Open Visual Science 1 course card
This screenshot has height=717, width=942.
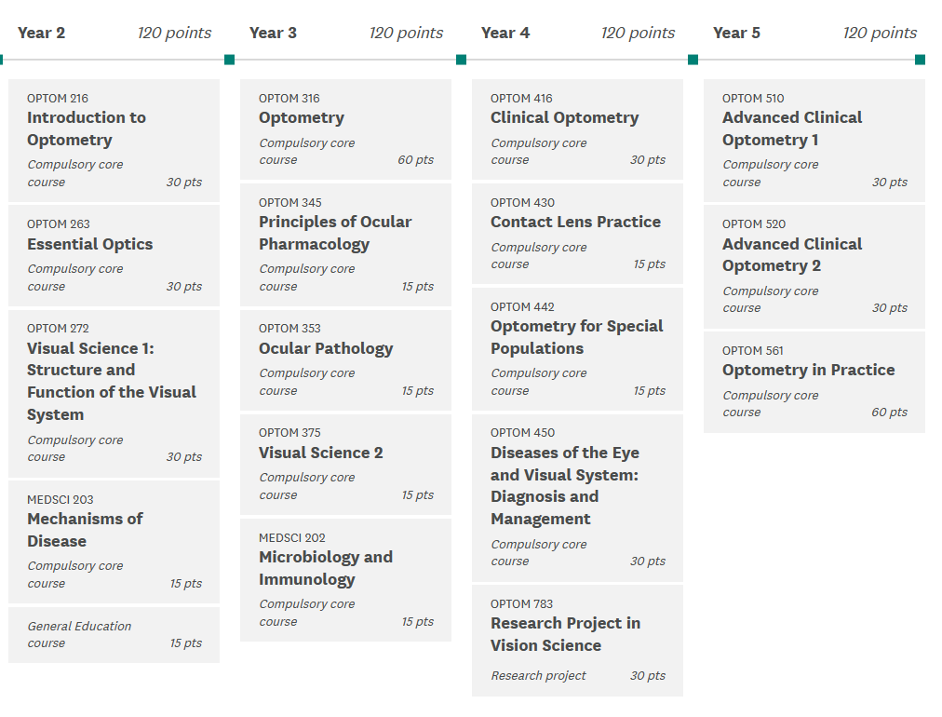114,393
